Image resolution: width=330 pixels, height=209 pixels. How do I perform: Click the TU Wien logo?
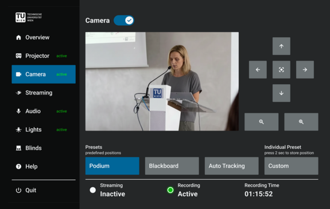pos(29,17)
